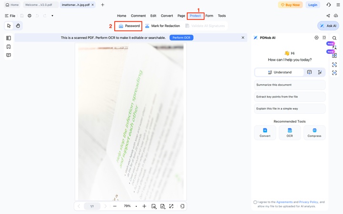Click the undo arrow

[37, 16]
